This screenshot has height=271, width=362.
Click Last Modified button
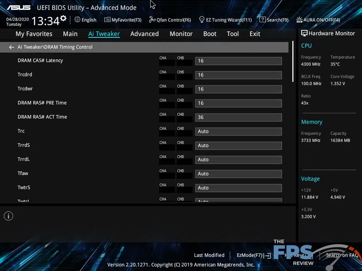click(x=209, y=255)
